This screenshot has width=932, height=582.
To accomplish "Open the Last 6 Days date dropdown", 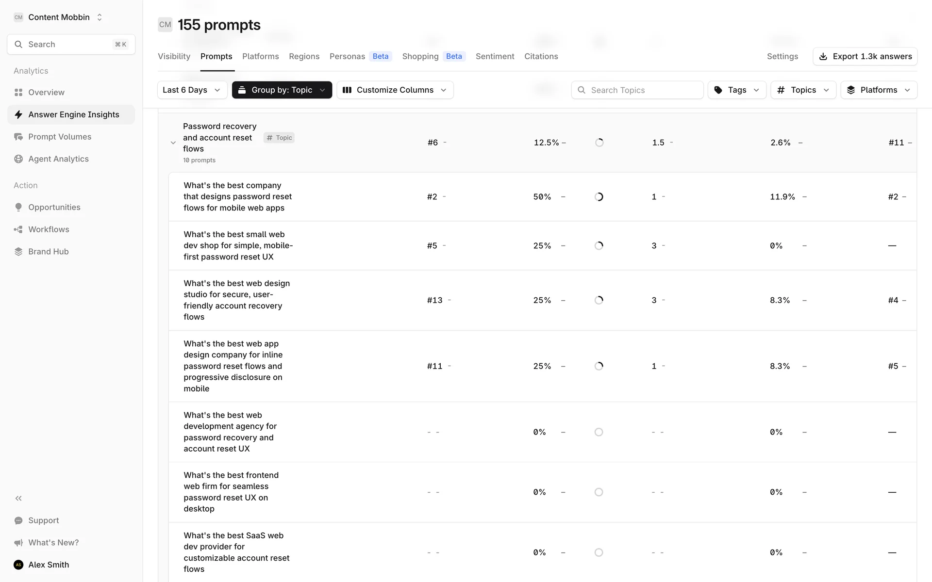I will click(192, 90).
